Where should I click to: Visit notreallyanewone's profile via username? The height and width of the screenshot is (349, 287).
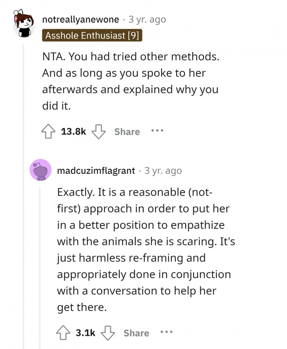tap(81, 19)
